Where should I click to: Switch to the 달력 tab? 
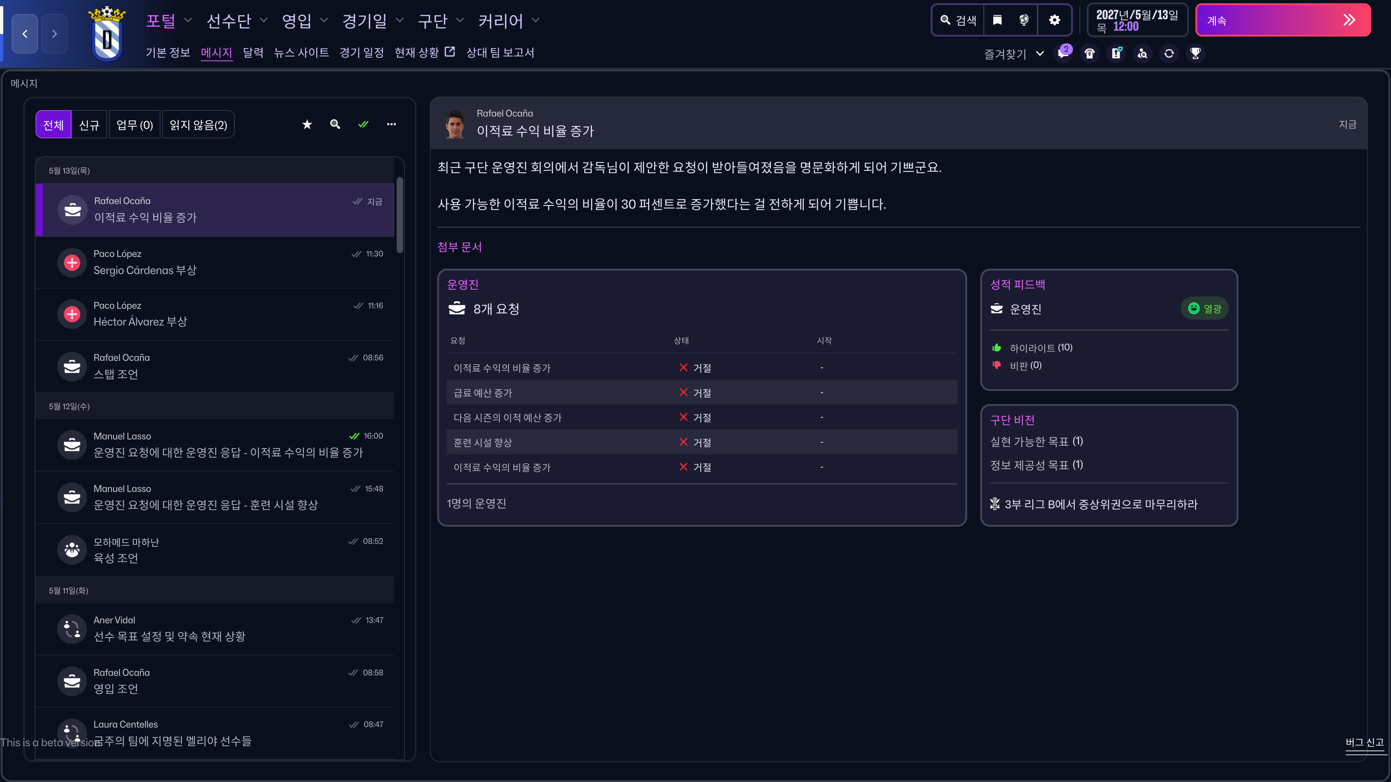(x=253, y=52)
